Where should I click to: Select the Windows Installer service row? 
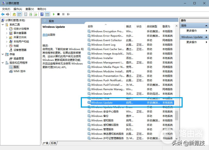131,58
